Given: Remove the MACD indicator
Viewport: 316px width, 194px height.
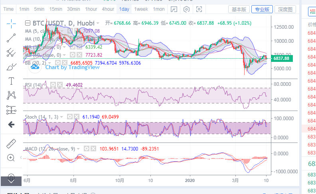Looking at the screenshot, I should pos(93,148).
